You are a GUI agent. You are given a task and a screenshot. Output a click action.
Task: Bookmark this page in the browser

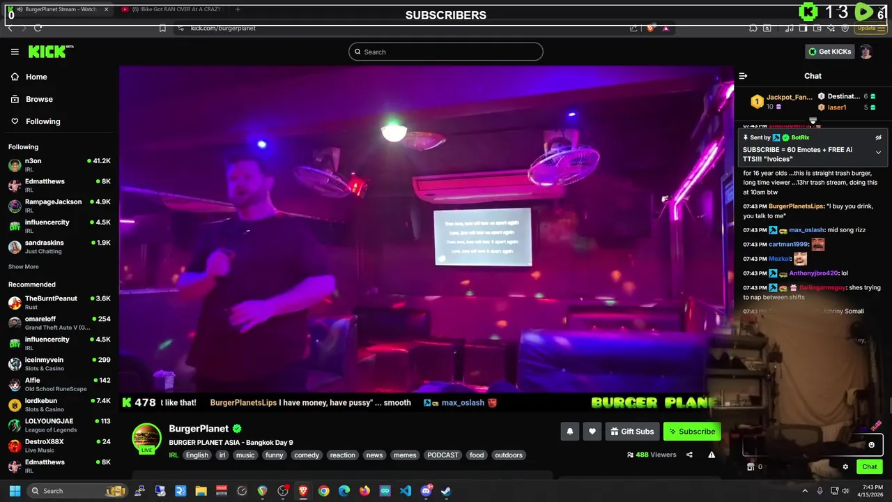[x=162, y=28]
